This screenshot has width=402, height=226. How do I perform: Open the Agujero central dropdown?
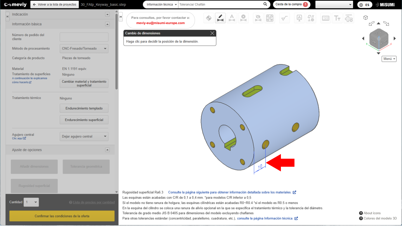coord(84,136)
